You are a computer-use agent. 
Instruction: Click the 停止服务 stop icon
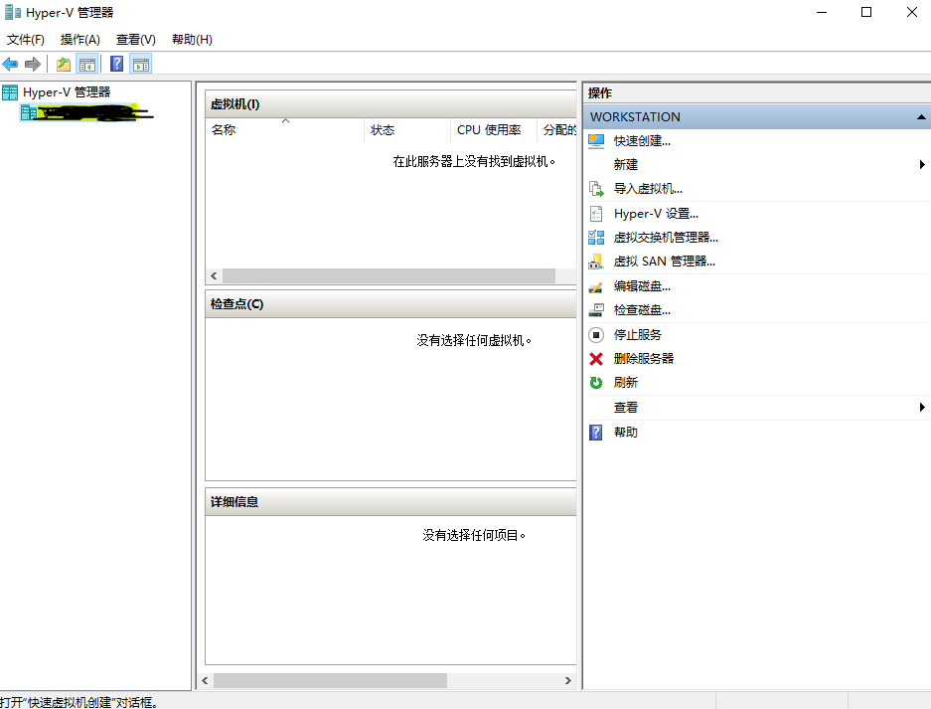(596, 335)
